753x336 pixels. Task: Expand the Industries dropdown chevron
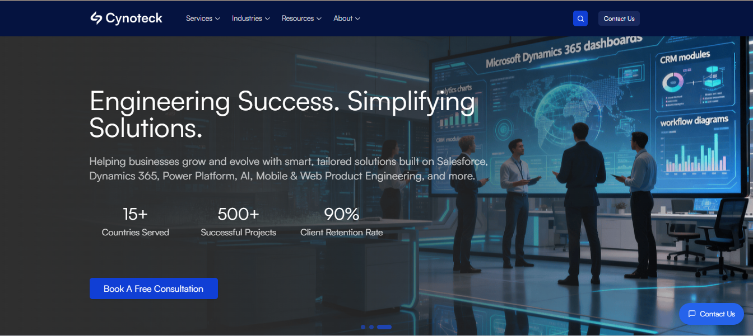pyautogui.click(x=268, y=19)
